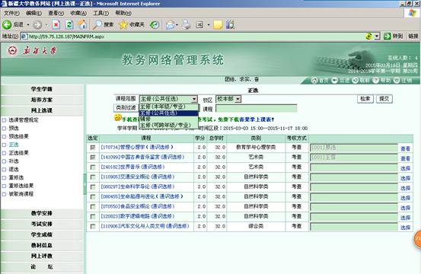Click the yellow smiley icon near notice

point(117,117)
